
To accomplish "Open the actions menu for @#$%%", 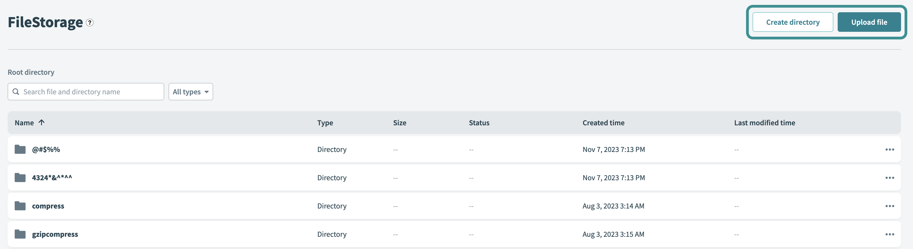I will point(889,149).
